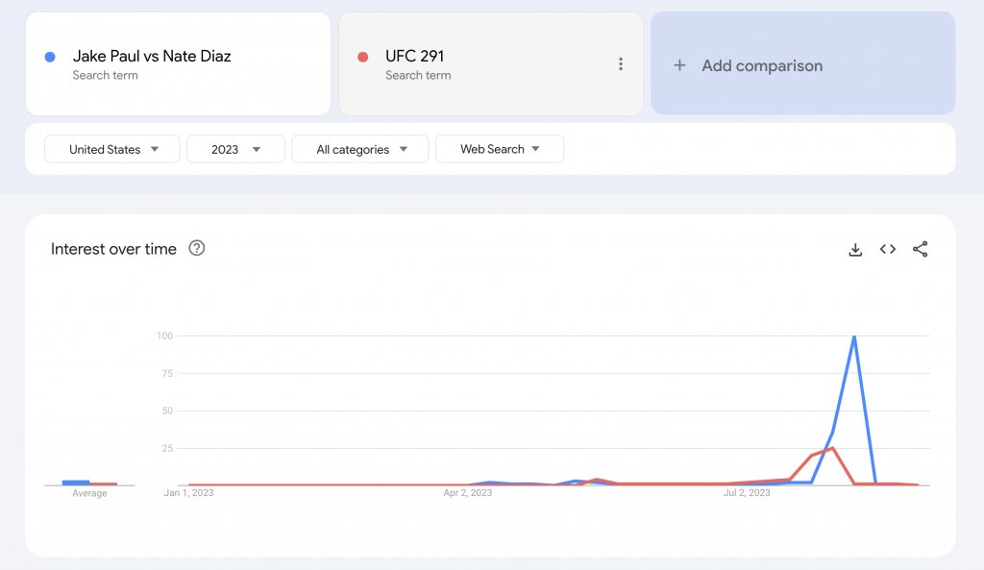Open the 2023 time range dropdown
The height and width of the screenshot is (570, 984).
pos(235,149)
